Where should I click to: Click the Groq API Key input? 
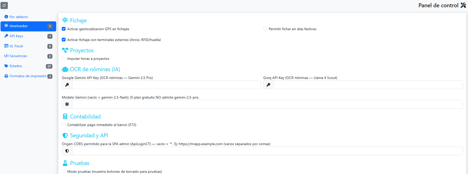point(368,85)
